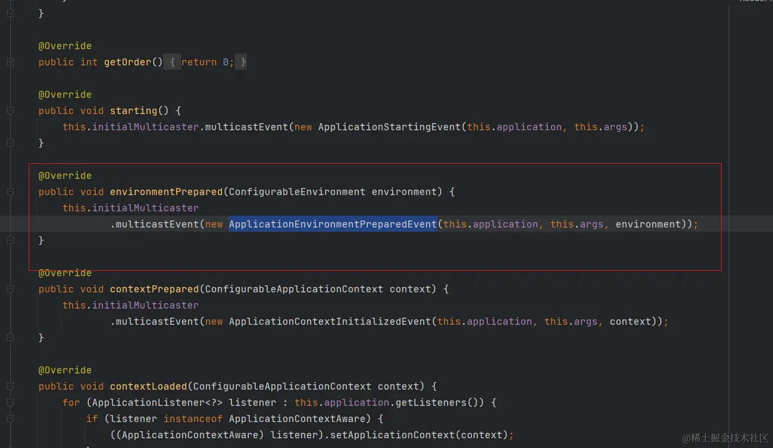773x448 pixels.
Task: Collapse the starting() method using its gutter fold marker
Action: pyautogui.click(x=10, y=111)
